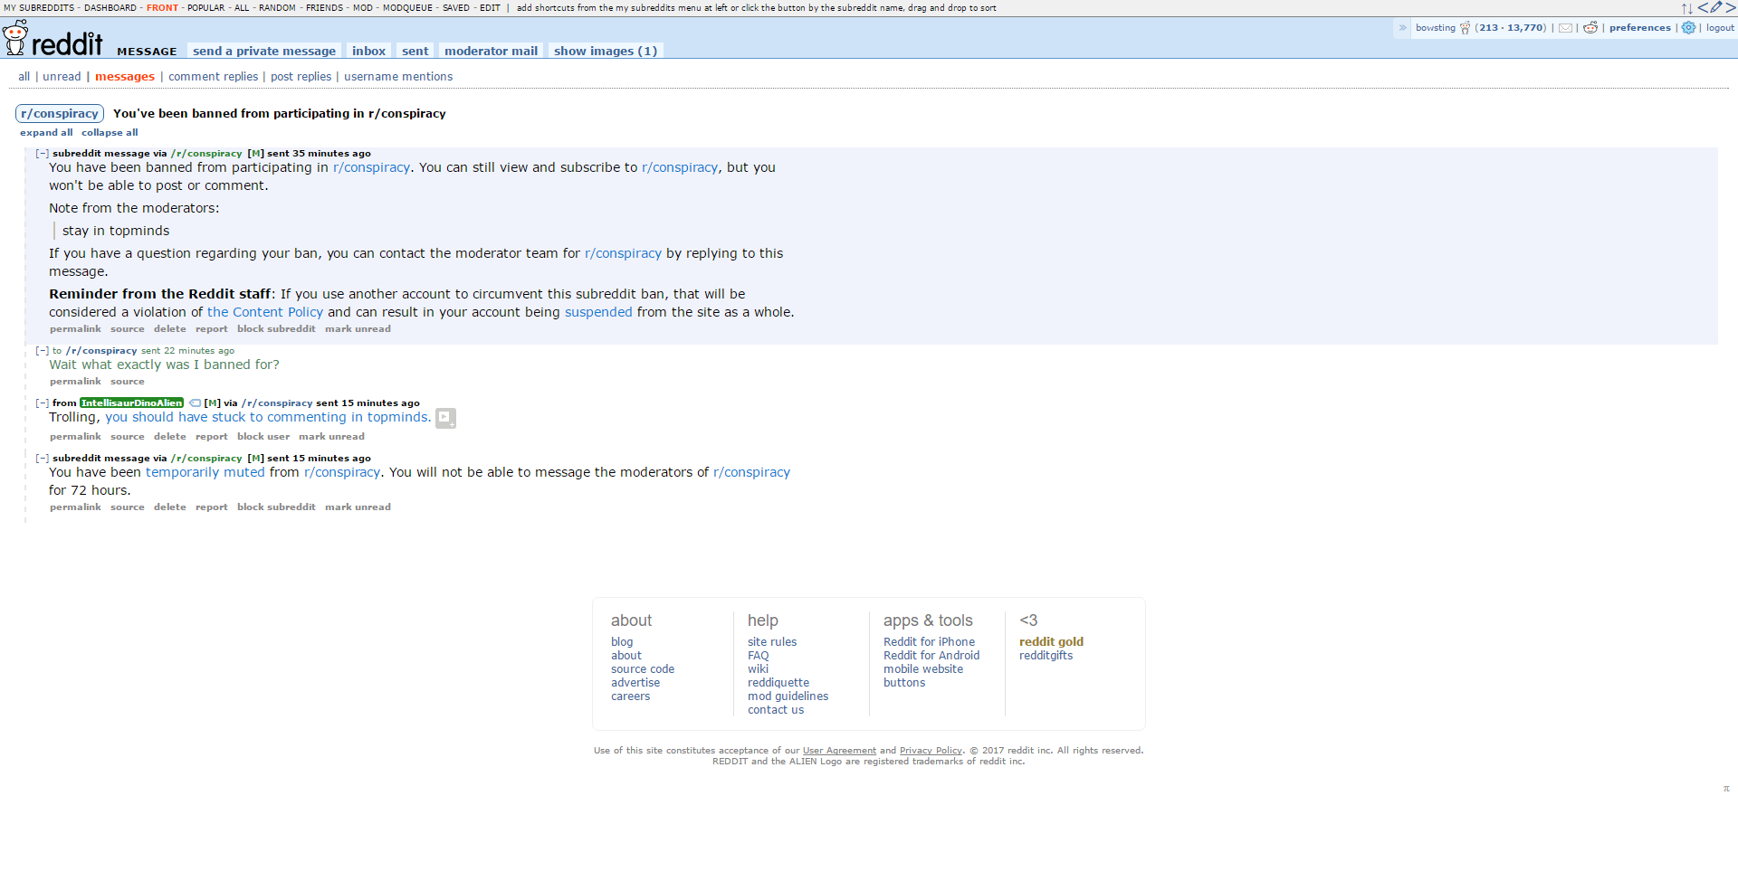
Task: Collapse the temporarily muted message
Action: click(43, 459)
